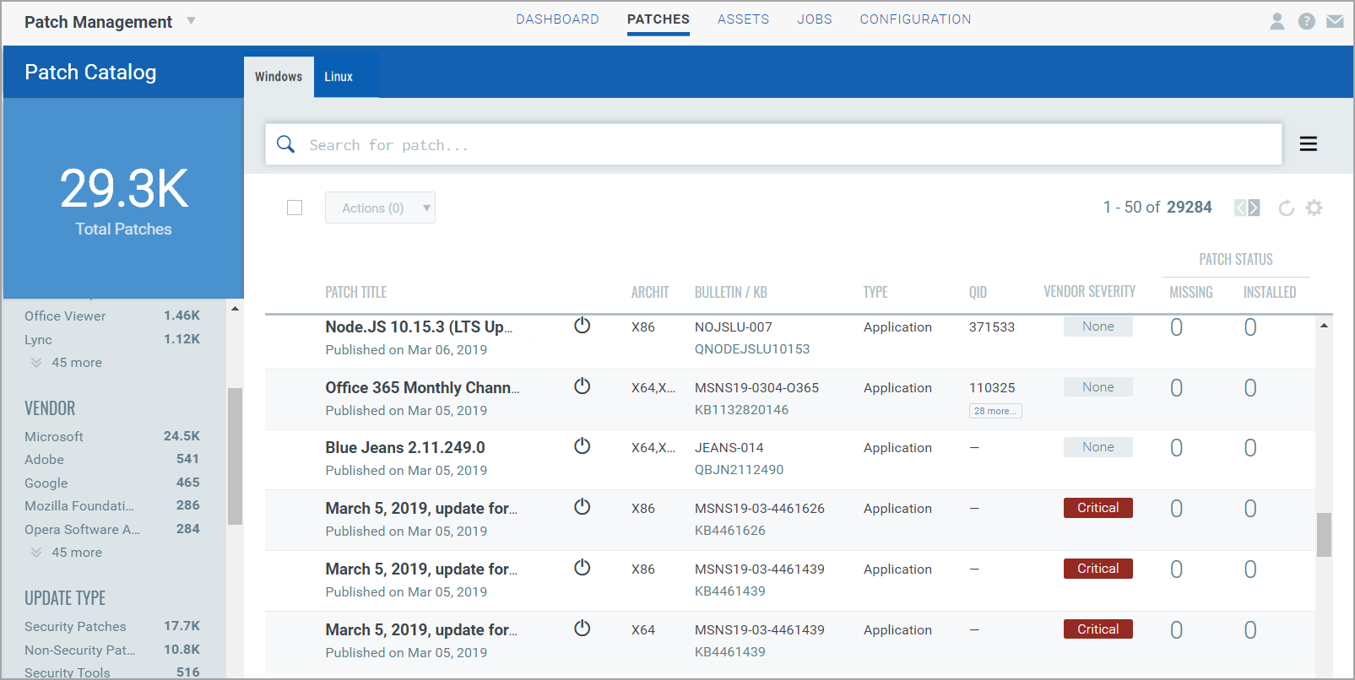Click the patch list scroll up arrow
The width and height of the screenshot is (1355, 680).
click(1324, 325)
